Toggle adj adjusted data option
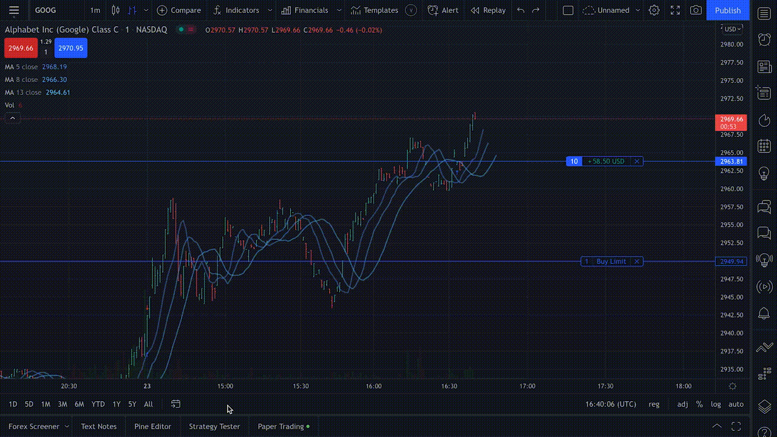The image size is (777, 437). pos(682,404)
